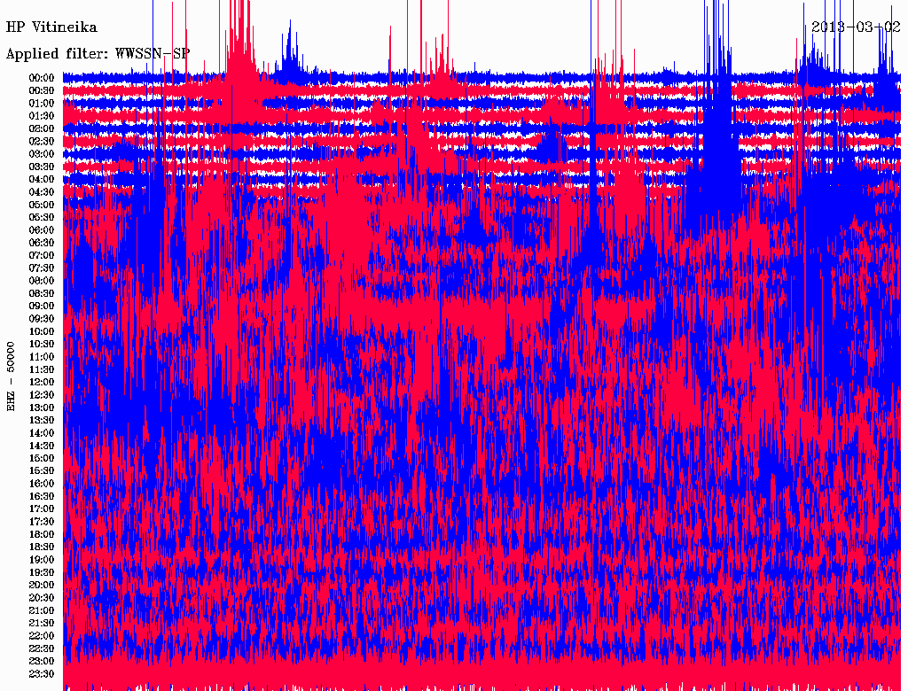Click the 05:00 time label
The image size is (908, 691).
tap(42, 205)
